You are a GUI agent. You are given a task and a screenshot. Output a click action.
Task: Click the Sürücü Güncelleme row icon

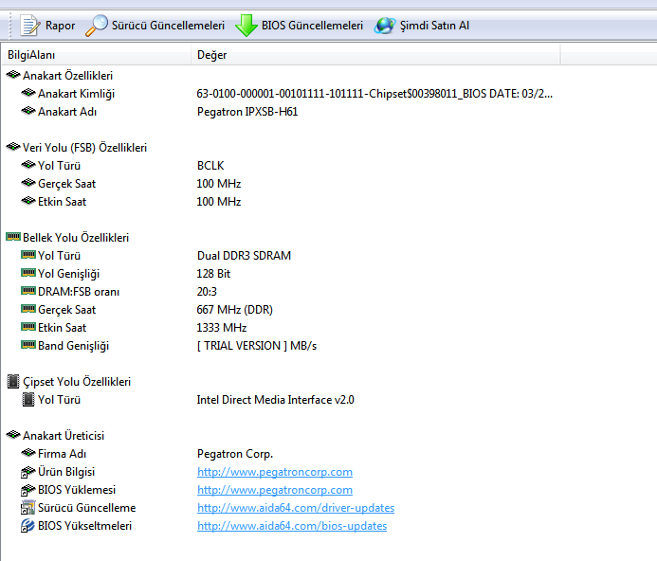tap(27, 507)
